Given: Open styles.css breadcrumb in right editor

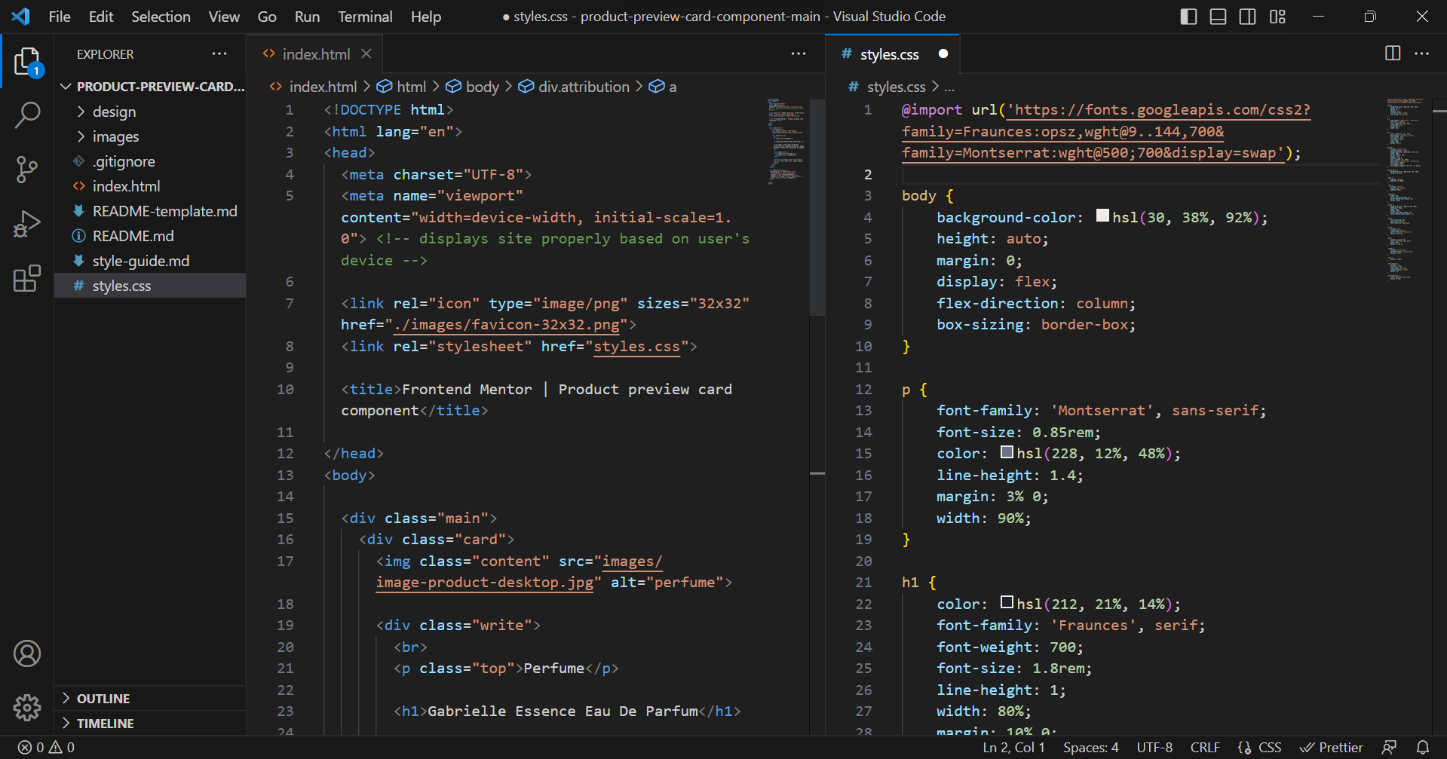Looking at the screenshot, I should 888,87.
